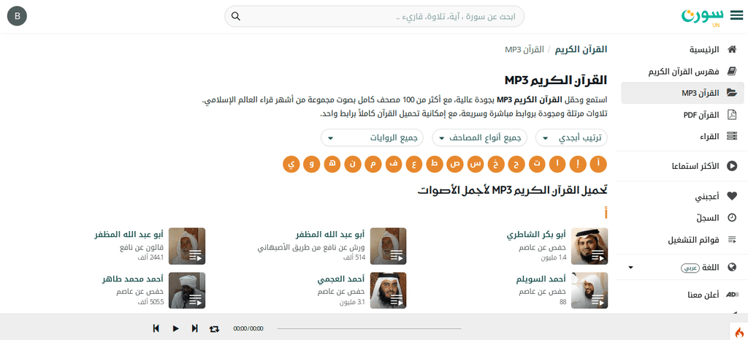Screen dimensions: 748x340
Task: Click the home icon beside الرئيسية
Action: pos(731,49)
